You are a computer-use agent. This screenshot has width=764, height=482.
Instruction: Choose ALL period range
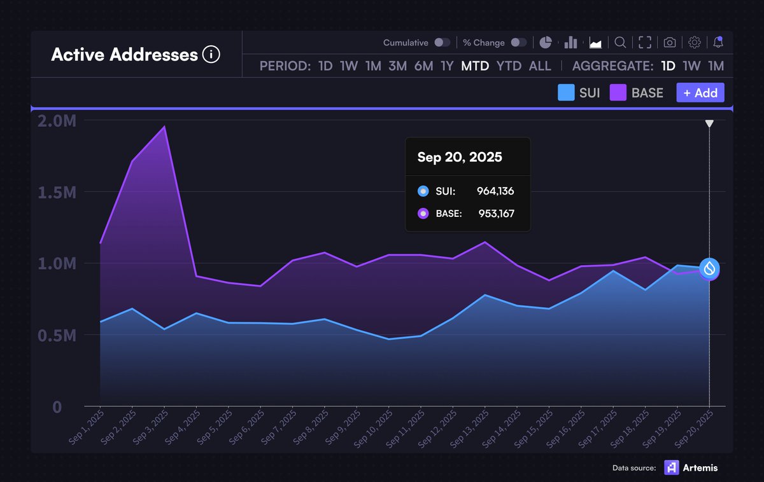coord(540,66)
